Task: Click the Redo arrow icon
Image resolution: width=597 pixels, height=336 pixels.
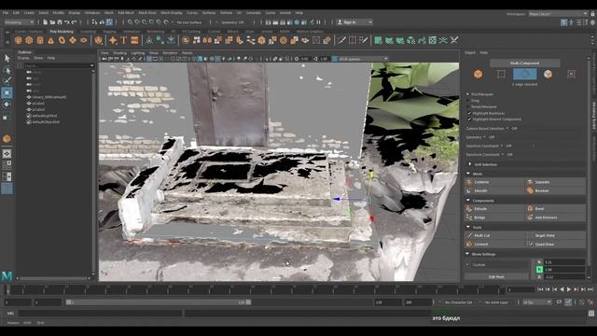Action: 75,22
